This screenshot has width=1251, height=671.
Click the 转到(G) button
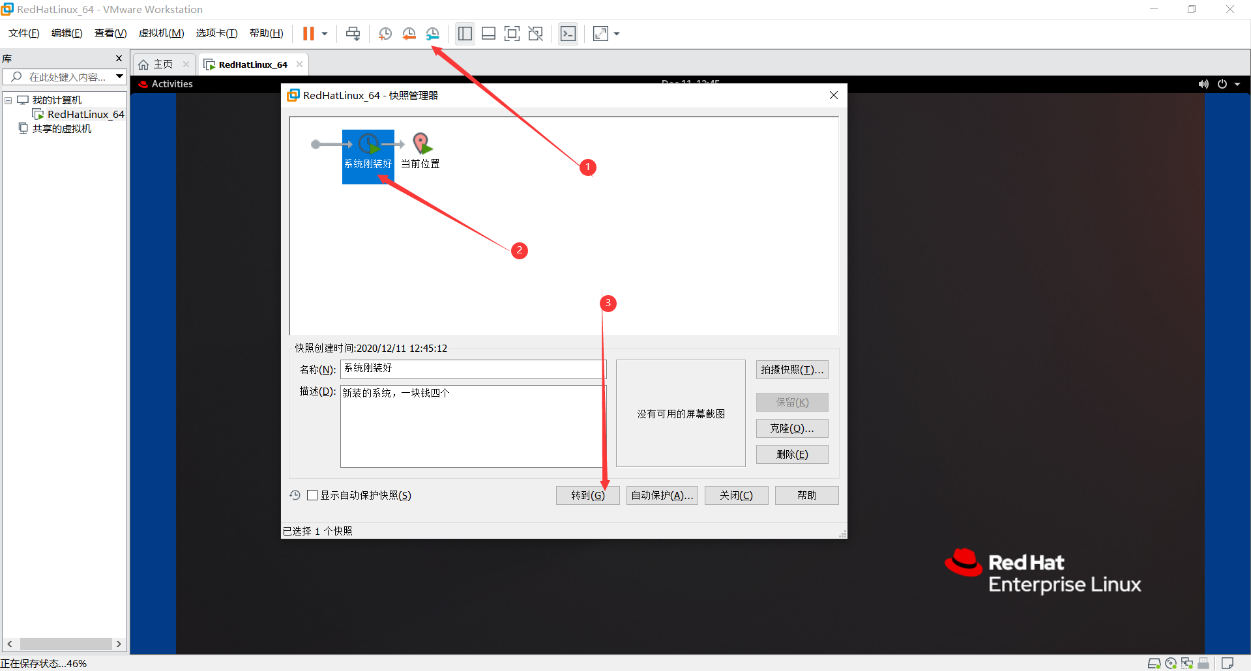tap(588, 496)
